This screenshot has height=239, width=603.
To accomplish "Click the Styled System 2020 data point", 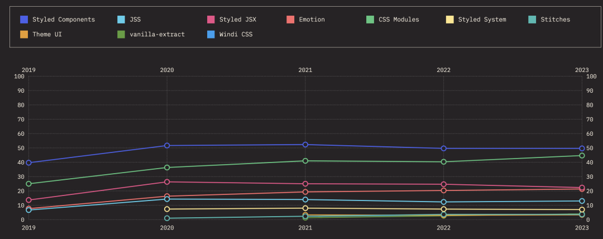I will 167,209.
